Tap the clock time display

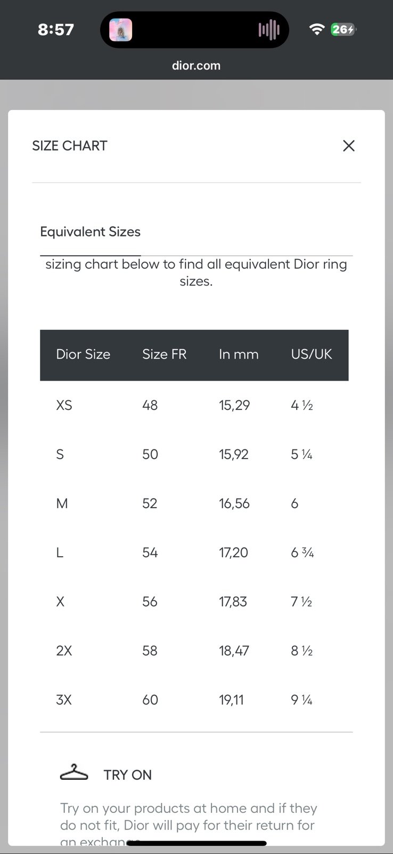pyautogui.click(x=56, y=29)
